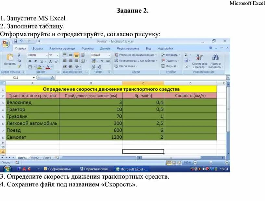Image resolution: width=265 pixels, height=201 pixels.
Task: Click the Fill down-arrow icon in editing group
Action: pyautogui.click(x=186, y=60)
